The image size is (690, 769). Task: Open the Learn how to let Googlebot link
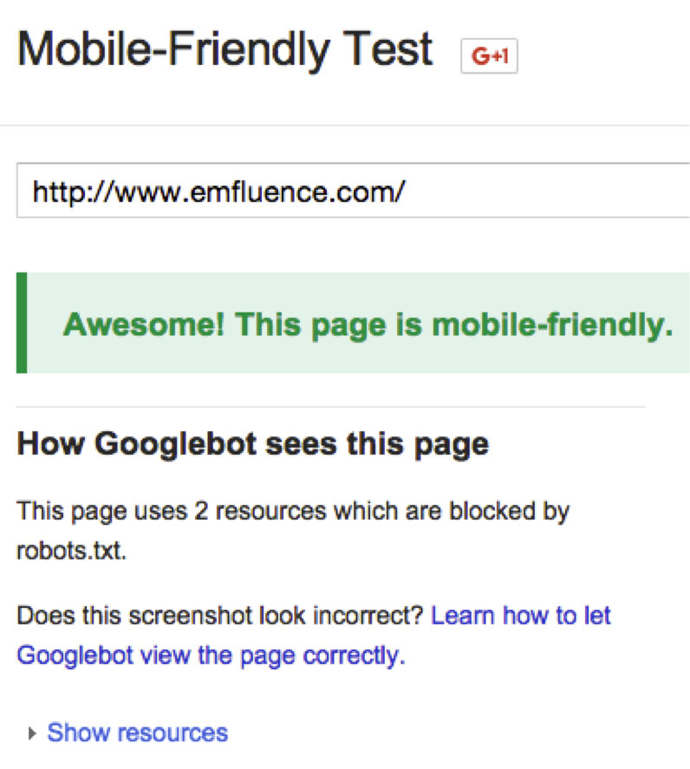click(520, 616)
